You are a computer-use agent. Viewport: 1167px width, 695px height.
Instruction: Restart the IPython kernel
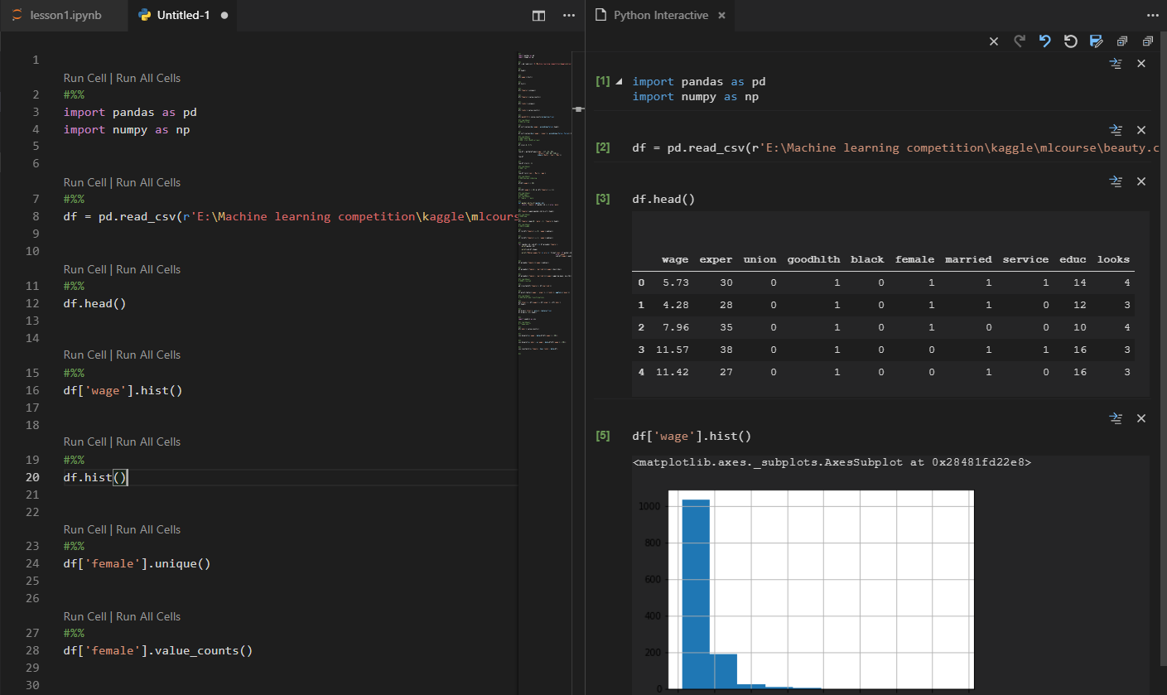coord(1069,40)
